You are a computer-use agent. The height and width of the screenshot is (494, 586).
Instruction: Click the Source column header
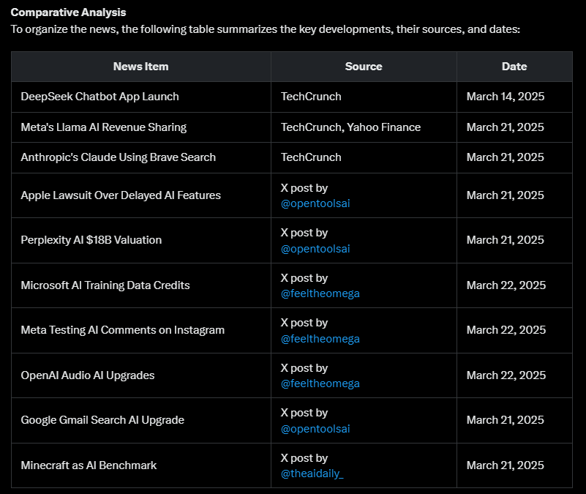pyautogui.click(x=364, y=67)
